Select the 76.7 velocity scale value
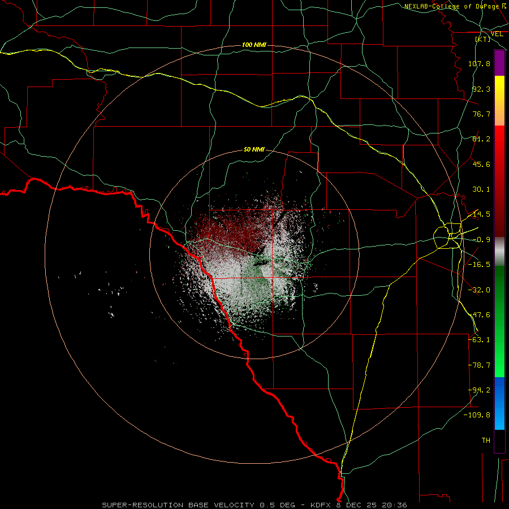Viewport: 509px width, 509px height. tap(481, 114)
